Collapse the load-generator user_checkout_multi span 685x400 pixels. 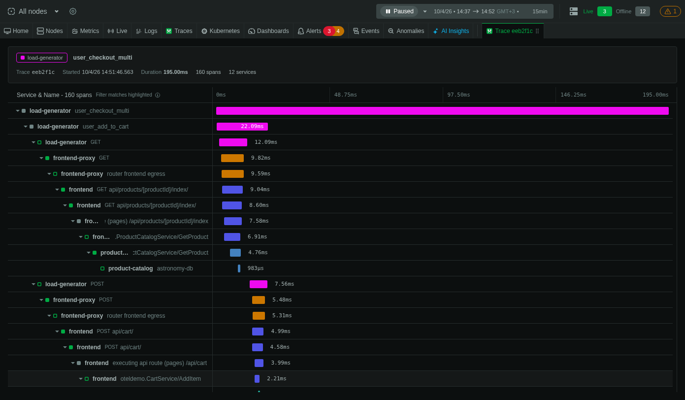click(x=18, y=111)
